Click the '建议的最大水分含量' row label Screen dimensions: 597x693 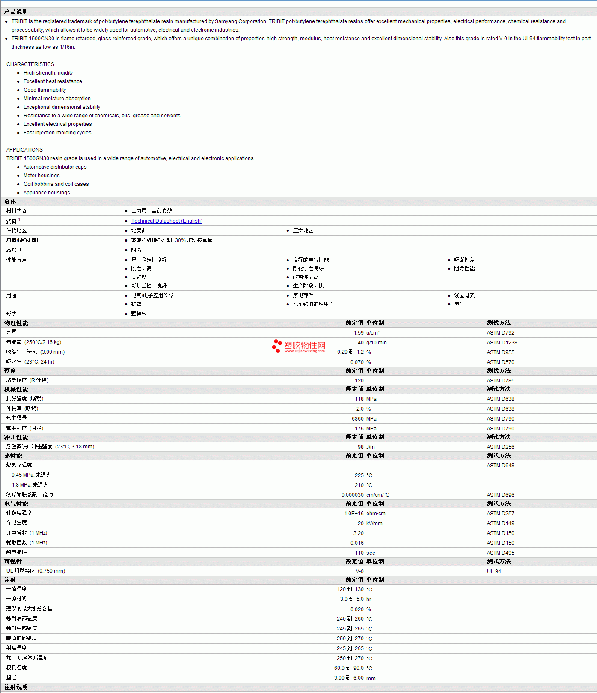29,609
